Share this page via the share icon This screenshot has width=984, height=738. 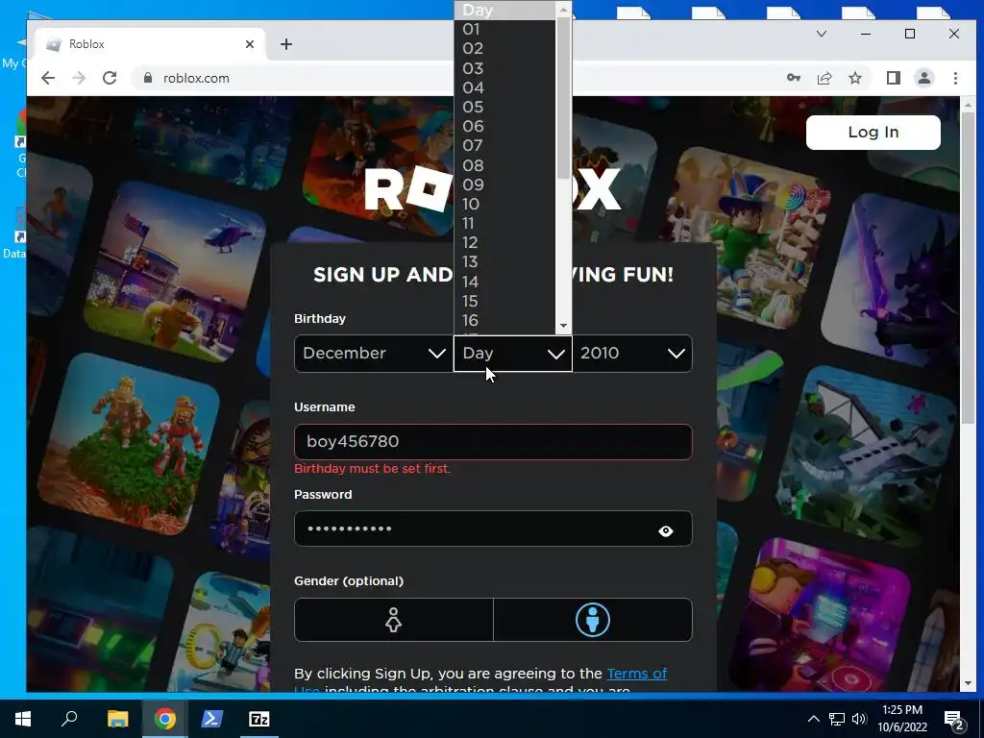(824, 78)
